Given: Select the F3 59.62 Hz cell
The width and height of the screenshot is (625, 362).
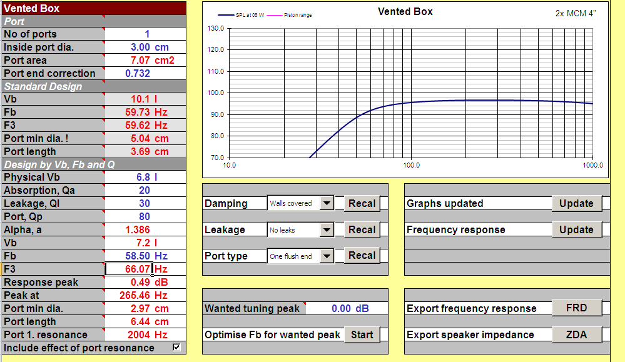Looking at the screenshot, I should [x=146, y=126].
